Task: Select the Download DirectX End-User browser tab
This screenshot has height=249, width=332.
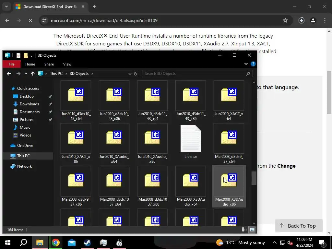Action: coord(50,6)
